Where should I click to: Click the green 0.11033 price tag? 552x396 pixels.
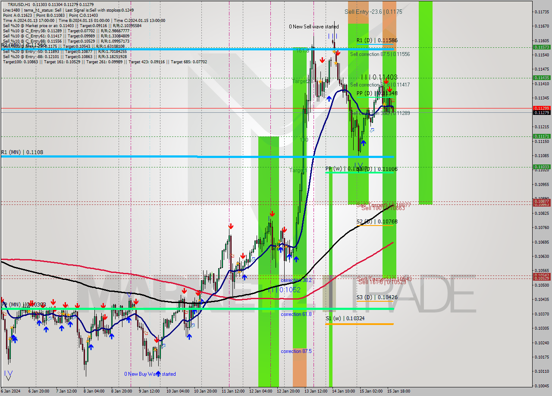point(541,167)
